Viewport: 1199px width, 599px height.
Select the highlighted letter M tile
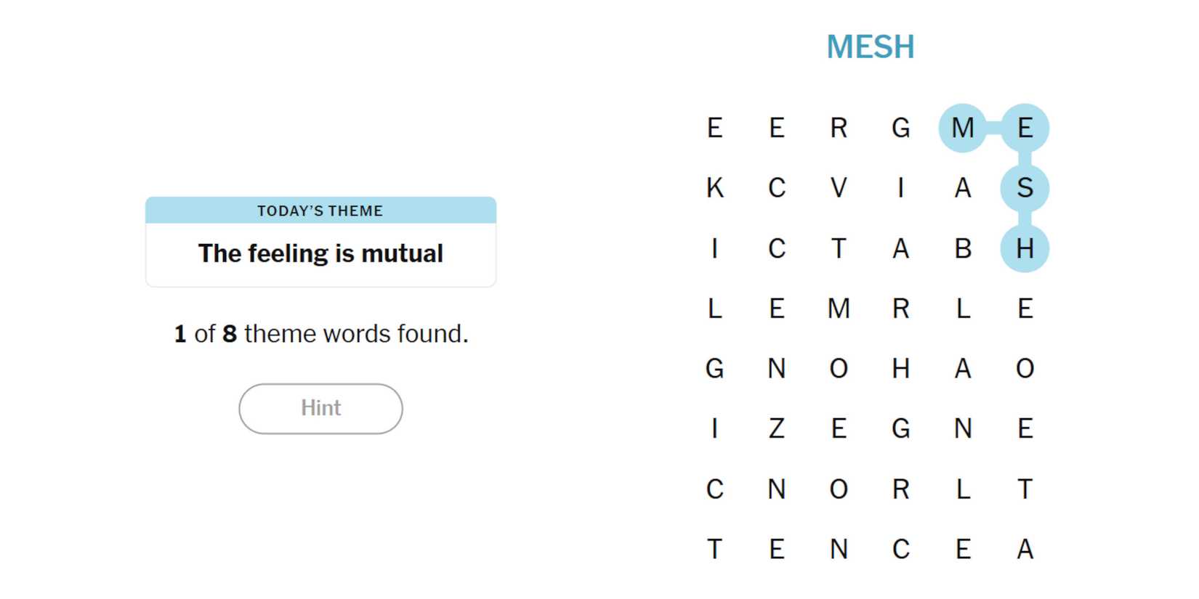pyautogui.click(x=962, y=129)
